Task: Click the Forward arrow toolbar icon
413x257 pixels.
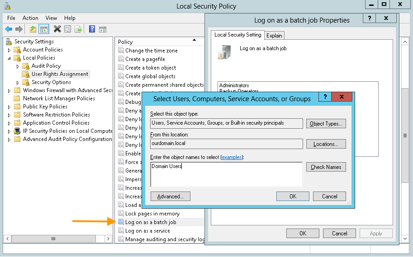Action: pos(19,29)
